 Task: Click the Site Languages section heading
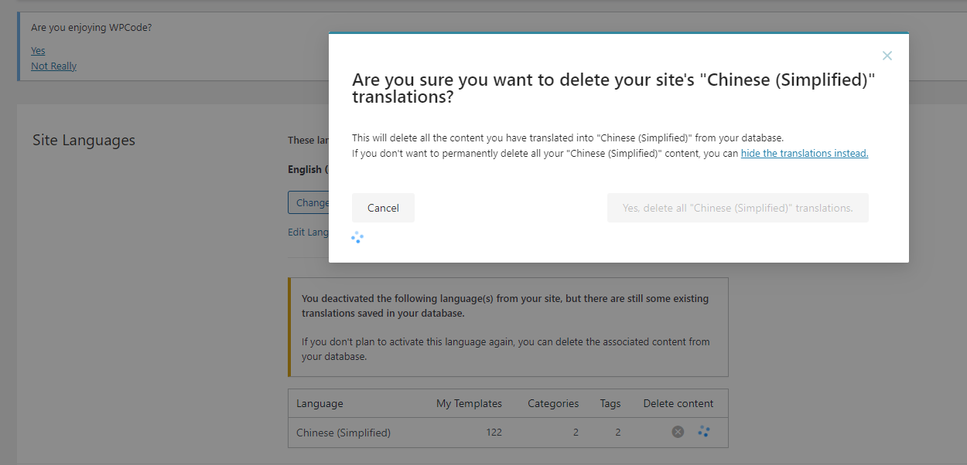(x=84, y=141)
